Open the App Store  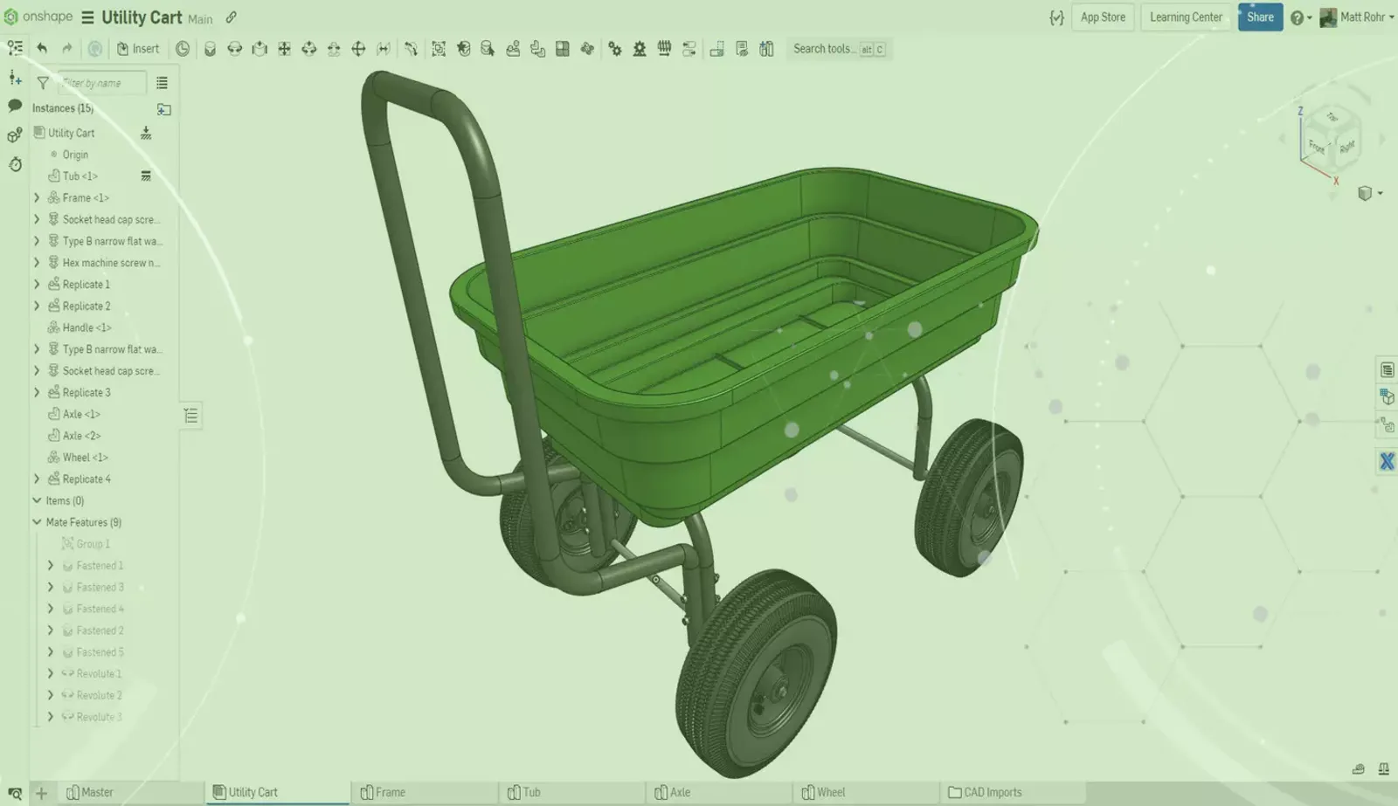pos(1103,17)
